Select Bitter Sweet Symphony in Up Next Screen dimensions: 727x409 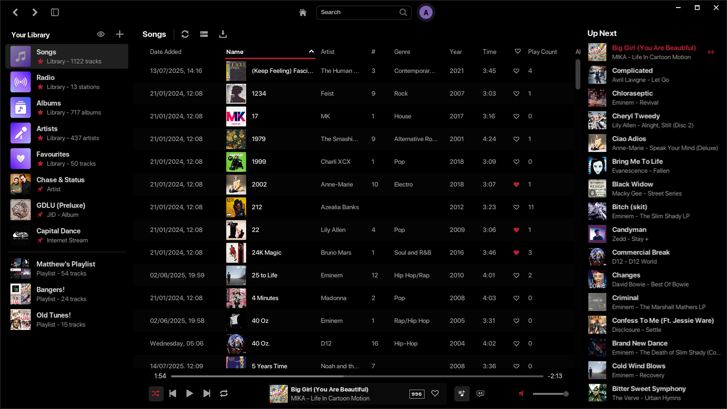(654, 393)
